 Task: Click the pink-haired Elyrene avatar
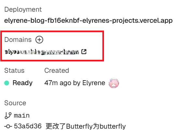tap(114, 83)
